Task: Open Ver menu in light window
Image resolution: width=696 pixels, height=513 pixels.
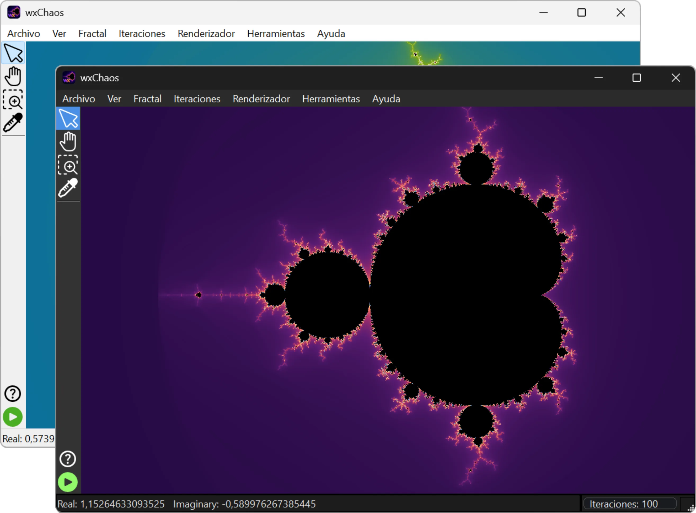Action: [x=59, y=34]
